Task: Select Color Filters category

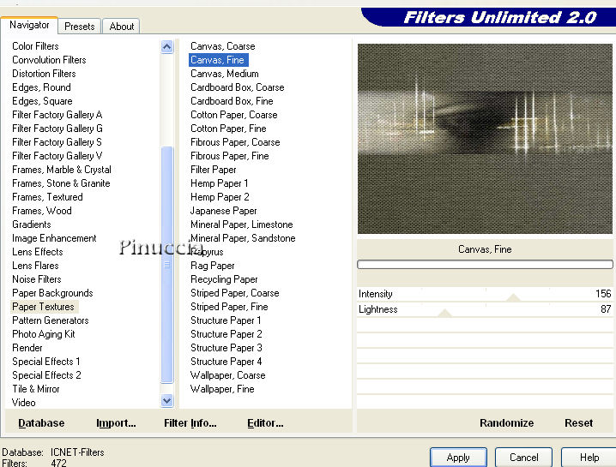Action: click(x=35, y=46)
